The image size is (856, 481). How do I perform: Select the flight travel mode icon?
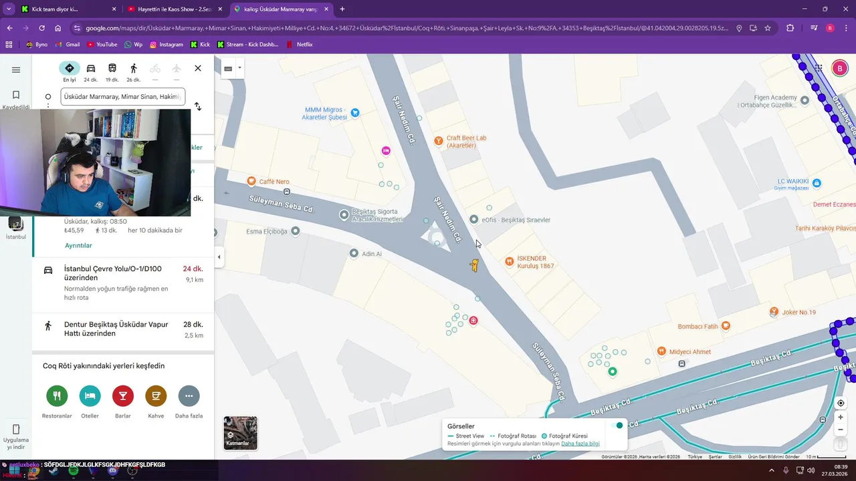[177, 69]
